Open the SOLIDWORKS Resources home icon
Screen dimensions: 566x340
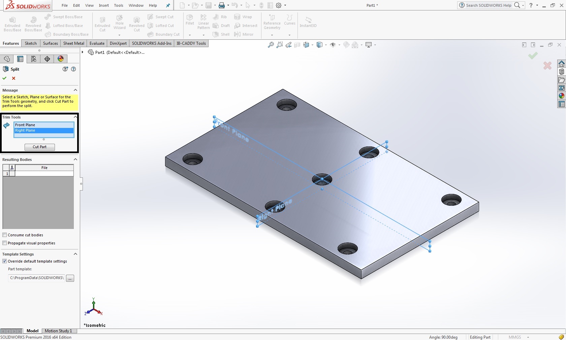[561, 64]
